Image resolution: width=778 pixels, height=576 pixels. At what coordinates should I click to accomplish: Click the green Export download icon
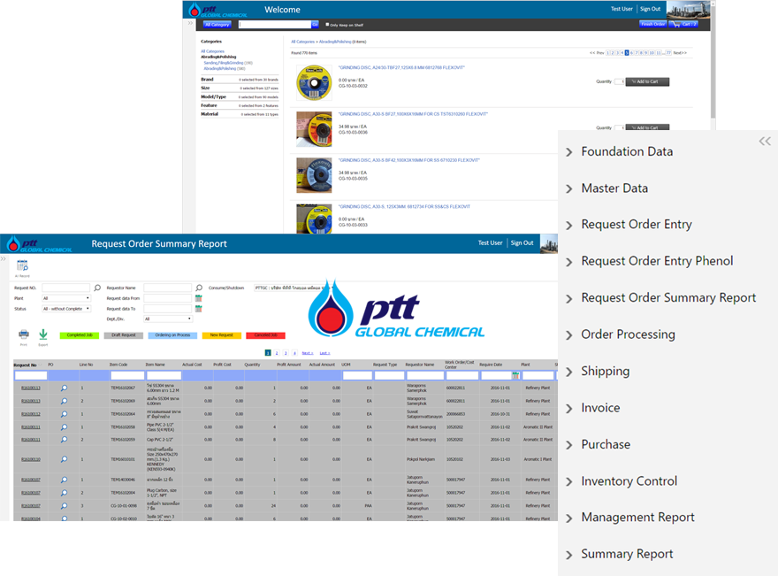[43, 334]
